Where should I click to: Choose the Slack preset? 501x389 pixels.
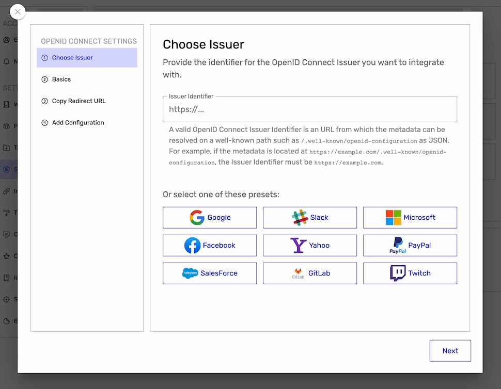point(309,218)
